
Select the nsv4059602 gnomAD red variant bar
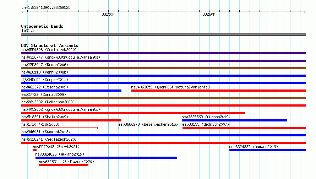[133, 113]
